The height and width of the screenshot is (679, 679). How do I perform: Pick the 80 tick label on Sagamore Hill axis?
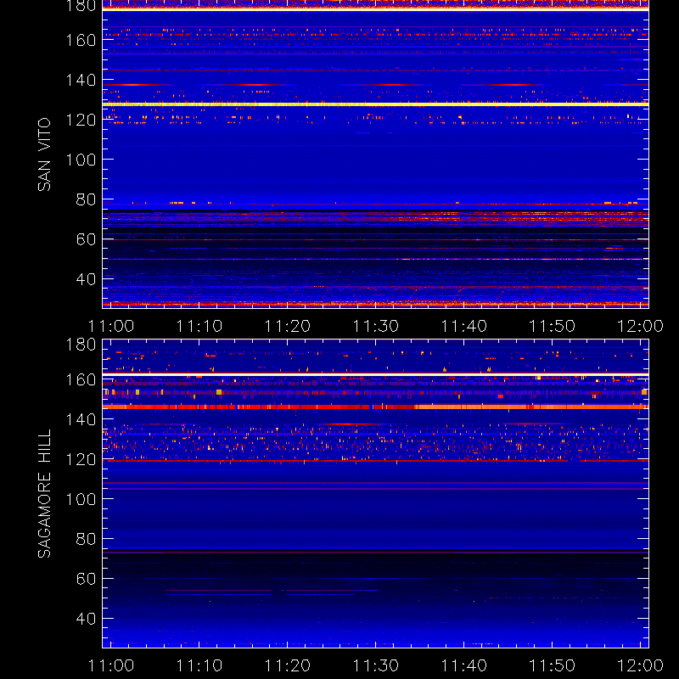pos(86,539)
